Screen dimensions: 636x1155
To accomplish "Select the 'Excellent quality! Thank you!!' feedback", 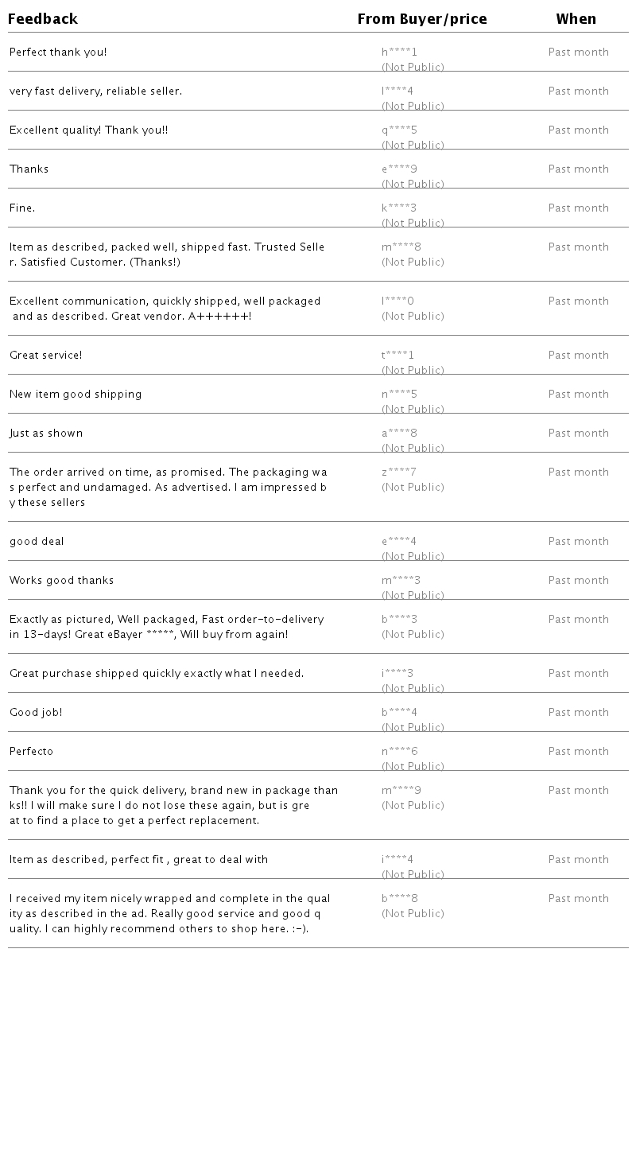I will tap(88, 130).
